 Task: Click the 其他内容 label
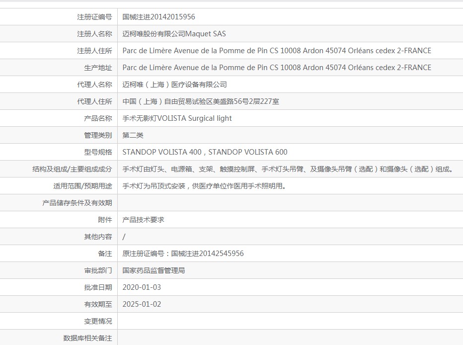(x=98, y=237)
